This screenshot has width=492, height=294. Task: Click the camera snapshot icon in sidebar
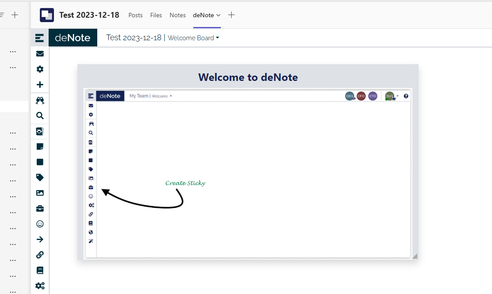[40, 131]
